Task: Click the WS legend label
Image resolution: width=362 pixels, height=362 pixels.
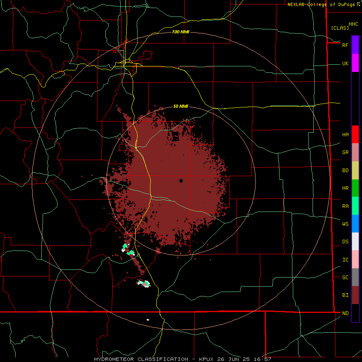Action: point(345,224)
